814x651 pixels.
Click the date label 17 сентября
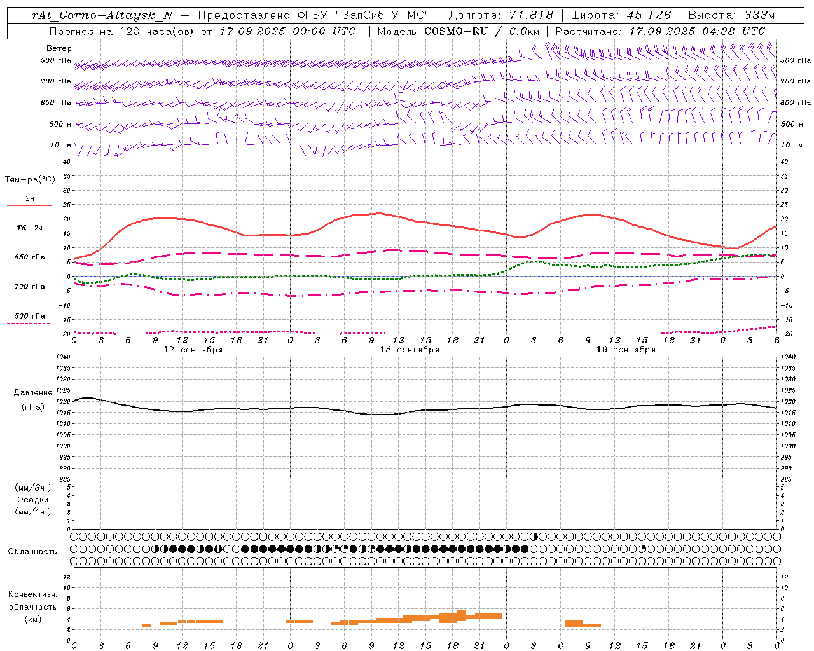pyautogui.click(x=193, y=350)
